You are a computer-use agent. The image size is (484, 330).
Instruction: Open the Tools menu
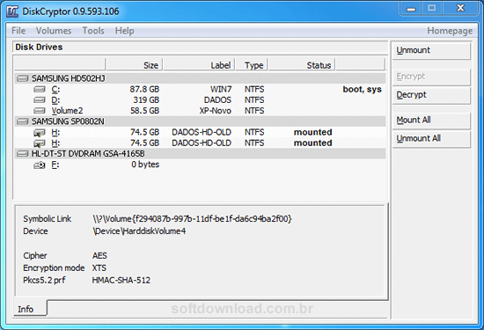tap(93, 31)
